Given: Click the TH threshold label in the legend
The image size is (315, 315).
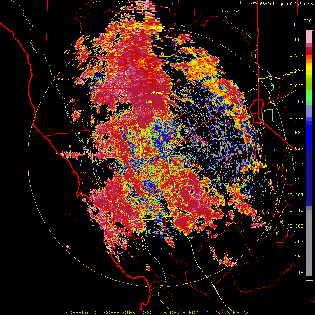Looking at the screenshot, I should coord(301,273).
